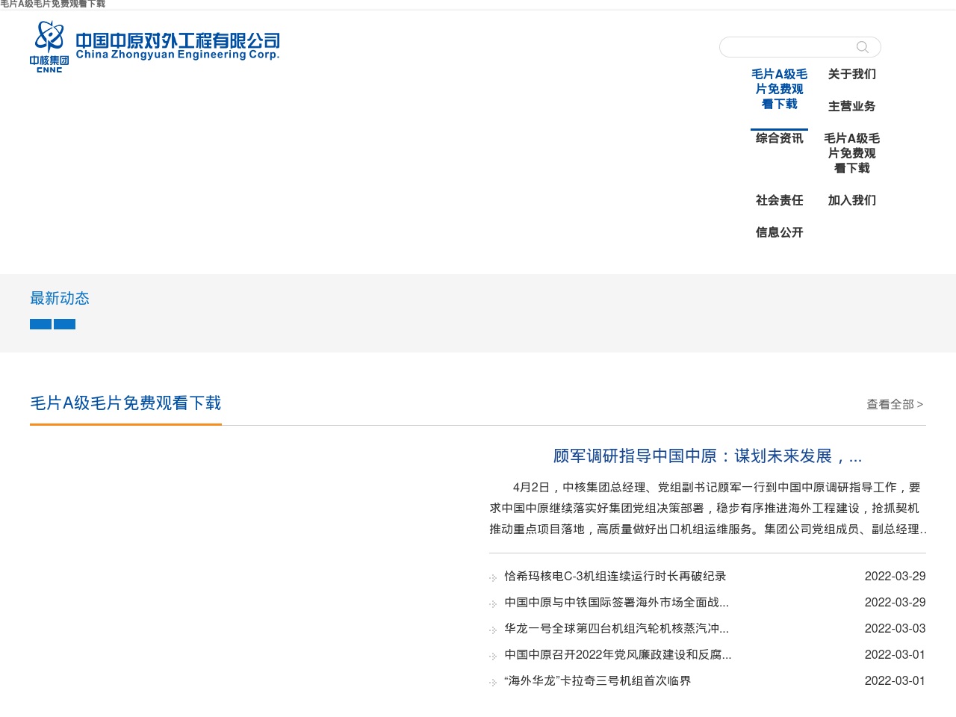Viewport: 956px width, 717px height.
Task: Open the 信息公开 menu
Action: click(779, 232)
